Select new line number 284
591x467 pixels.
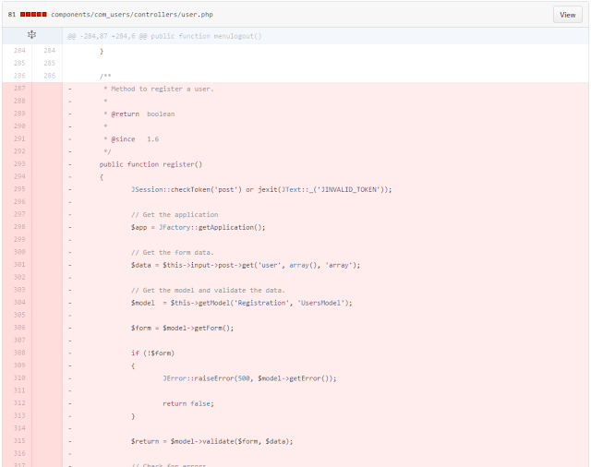[x=49, y=51]
